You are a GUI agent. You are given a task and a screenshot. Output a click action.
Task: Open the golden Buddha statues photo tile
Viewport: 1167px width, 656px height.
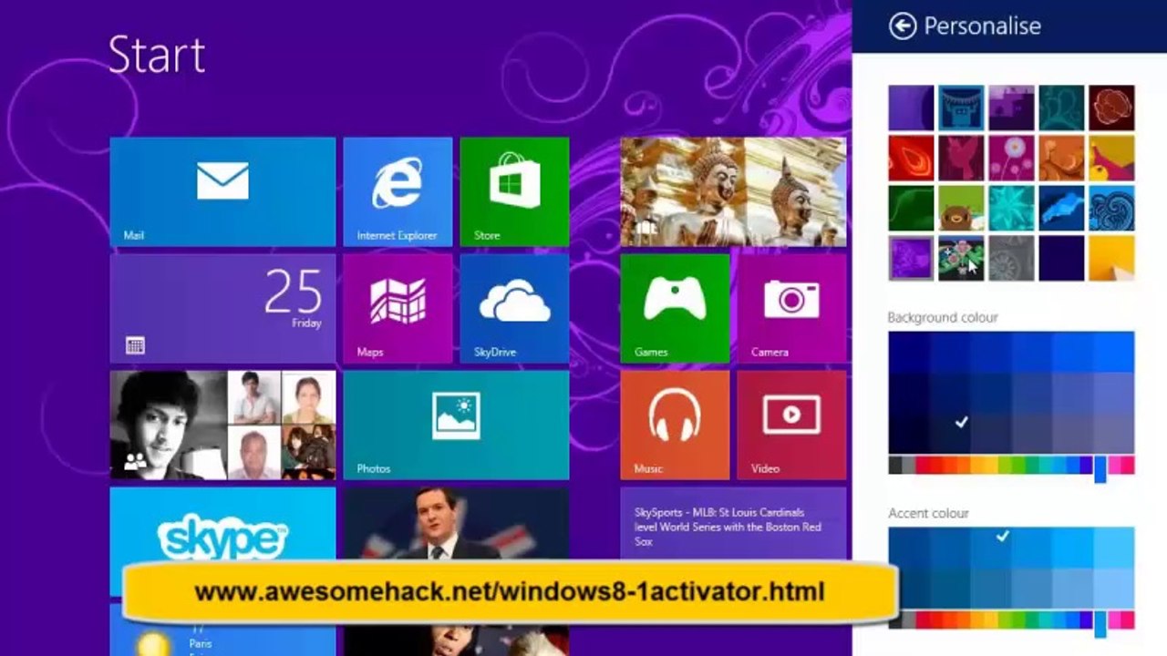(x=733, y=191)
